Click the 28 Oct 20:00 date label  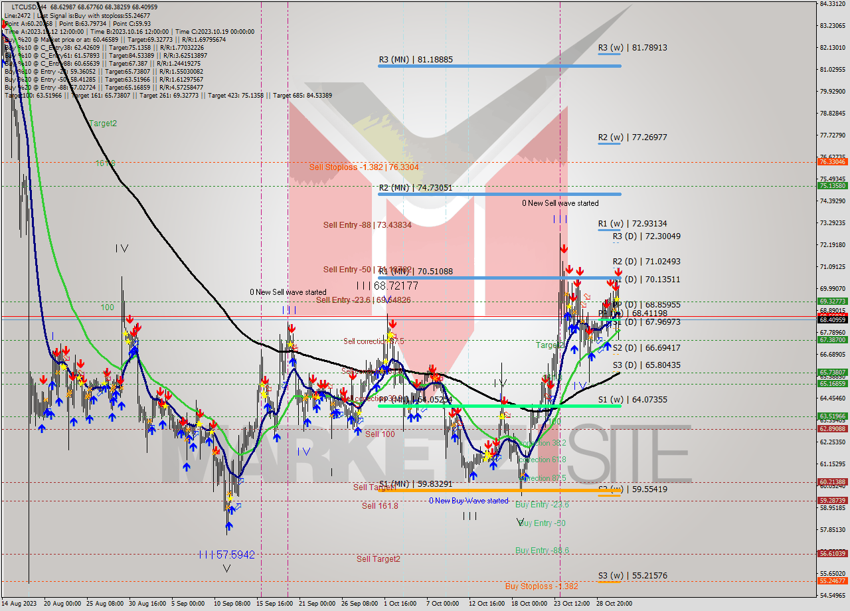[x=614, y=604]
